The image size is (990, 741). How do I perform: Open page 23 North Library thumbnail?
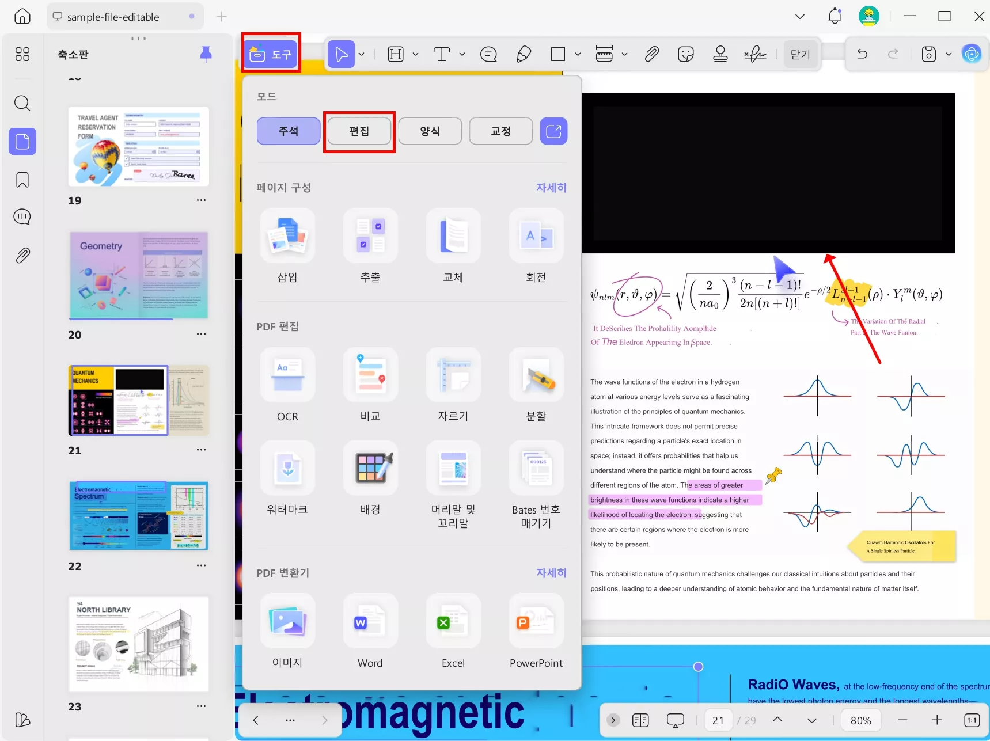coord(138,644)
